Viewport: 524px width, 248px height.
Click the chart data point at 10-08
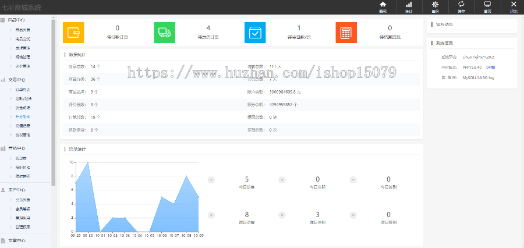click(x=186, y=176)
